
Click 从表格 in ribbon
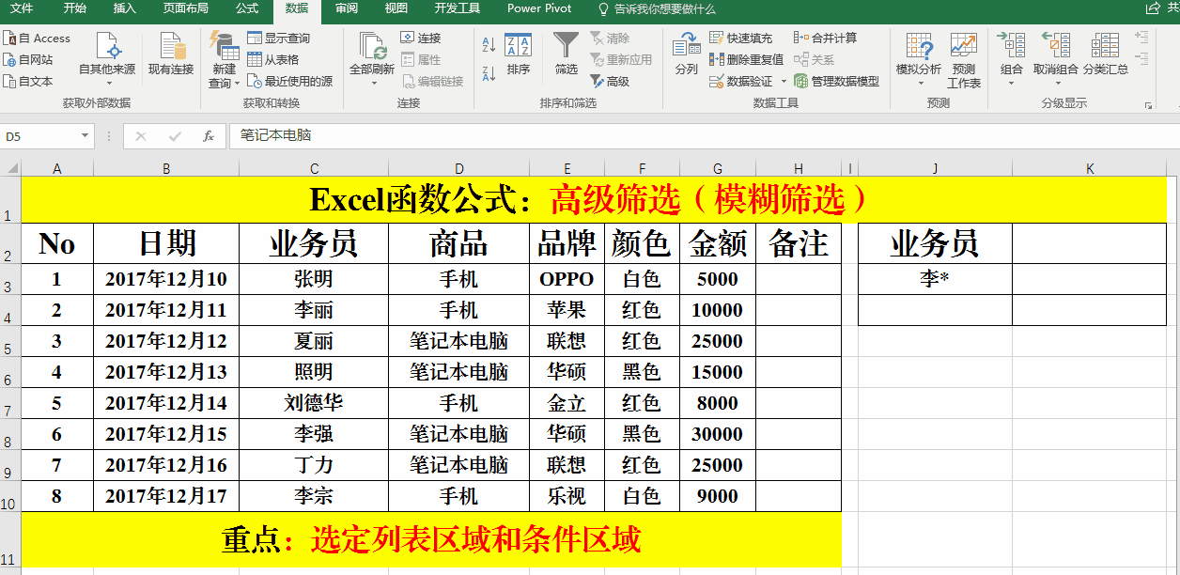pyautogui.click(x=273, y=60)
